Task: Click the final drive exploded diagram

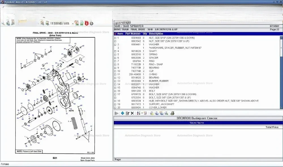Action: point(55,95)
